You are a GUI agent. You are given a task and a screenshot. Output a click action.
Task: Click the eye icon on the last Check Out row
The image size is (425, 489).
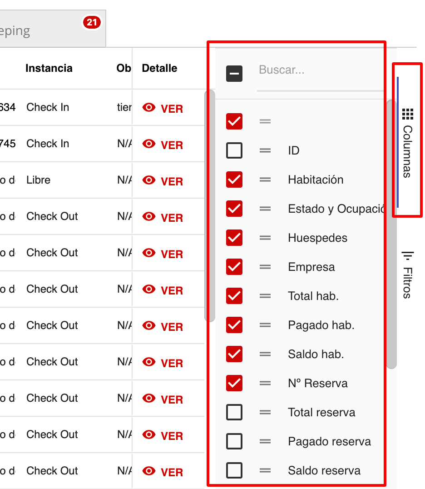pos(149,472)
